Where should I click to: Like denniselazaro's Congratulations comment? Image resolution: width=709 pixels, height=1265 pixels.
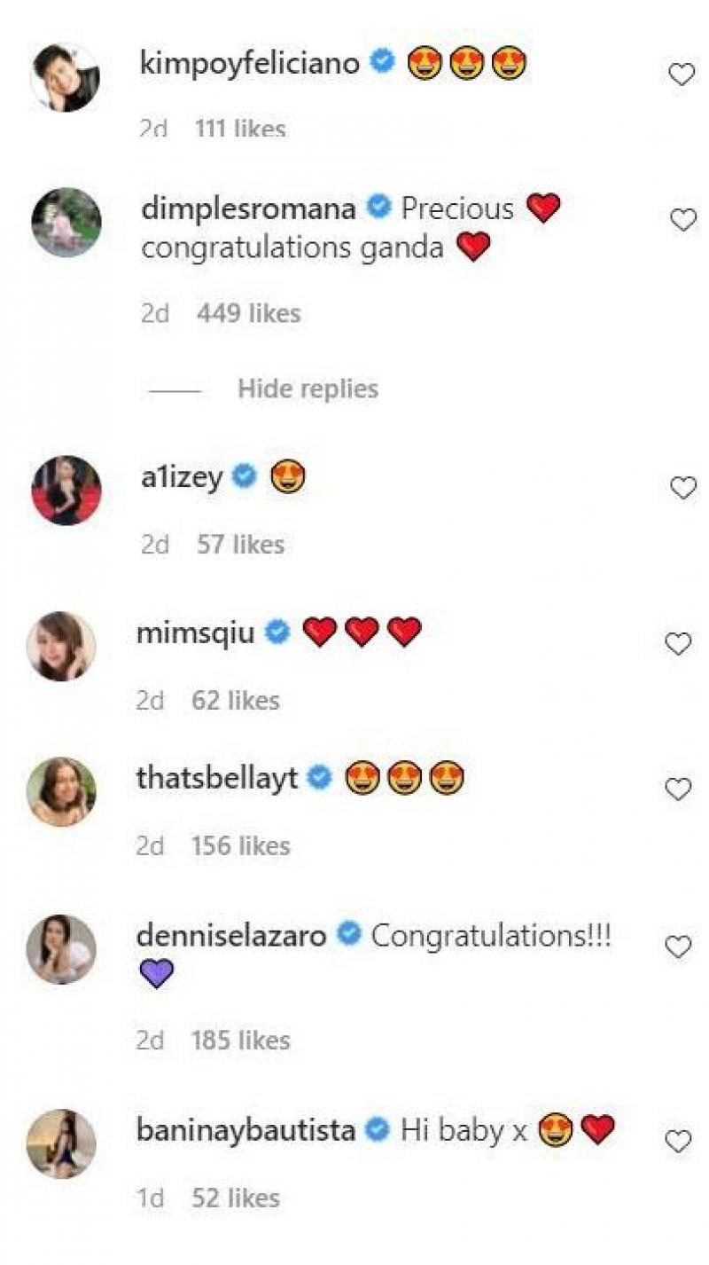(678, 947)
